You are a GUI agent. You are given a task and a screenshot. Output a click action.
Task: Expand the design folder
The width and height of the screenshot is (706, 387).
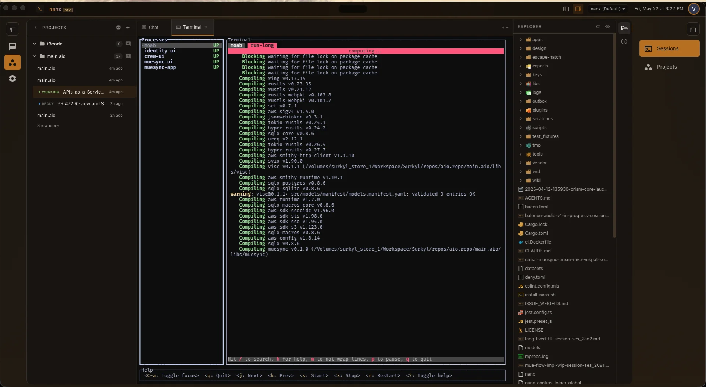tap(521, 48)
